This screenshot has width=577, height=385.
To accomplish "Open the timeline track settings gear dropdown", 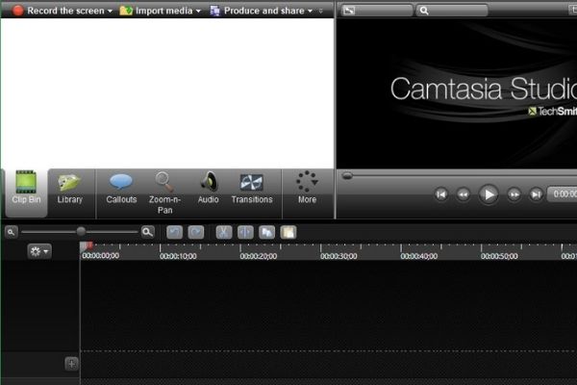I will point(39,251).
